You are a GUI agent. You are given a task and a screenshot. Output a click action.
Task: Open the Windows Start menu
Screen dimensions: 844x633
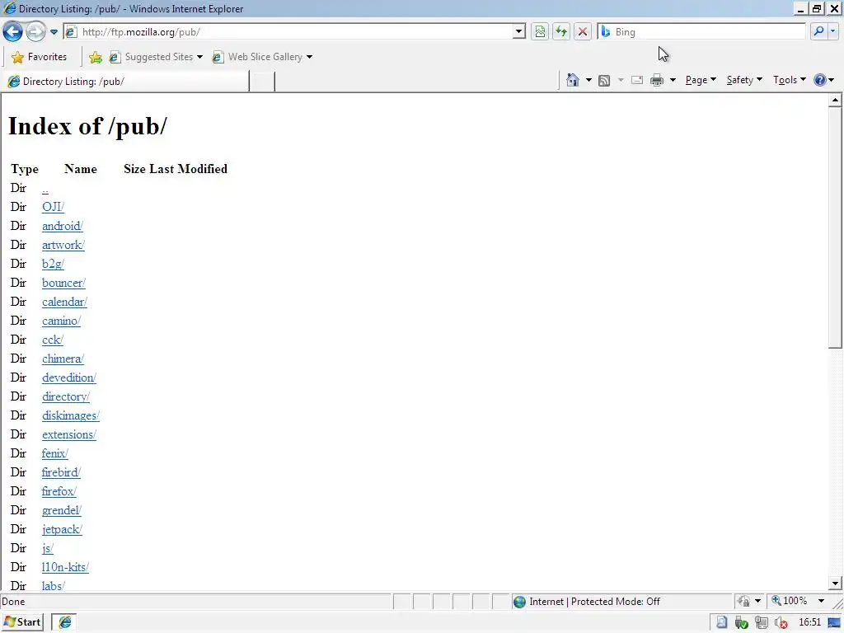(x=22, y=622)
